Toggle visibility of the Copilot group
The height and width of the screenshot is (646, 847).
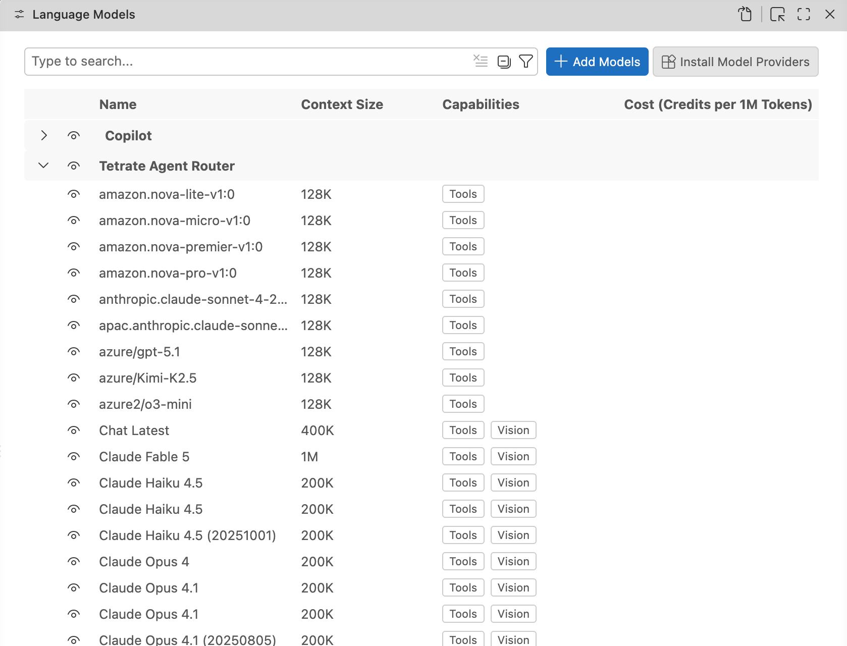[x=74, y=135]
